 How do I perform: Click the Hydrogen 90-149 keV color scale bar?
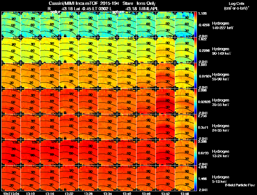pos(195,50)
